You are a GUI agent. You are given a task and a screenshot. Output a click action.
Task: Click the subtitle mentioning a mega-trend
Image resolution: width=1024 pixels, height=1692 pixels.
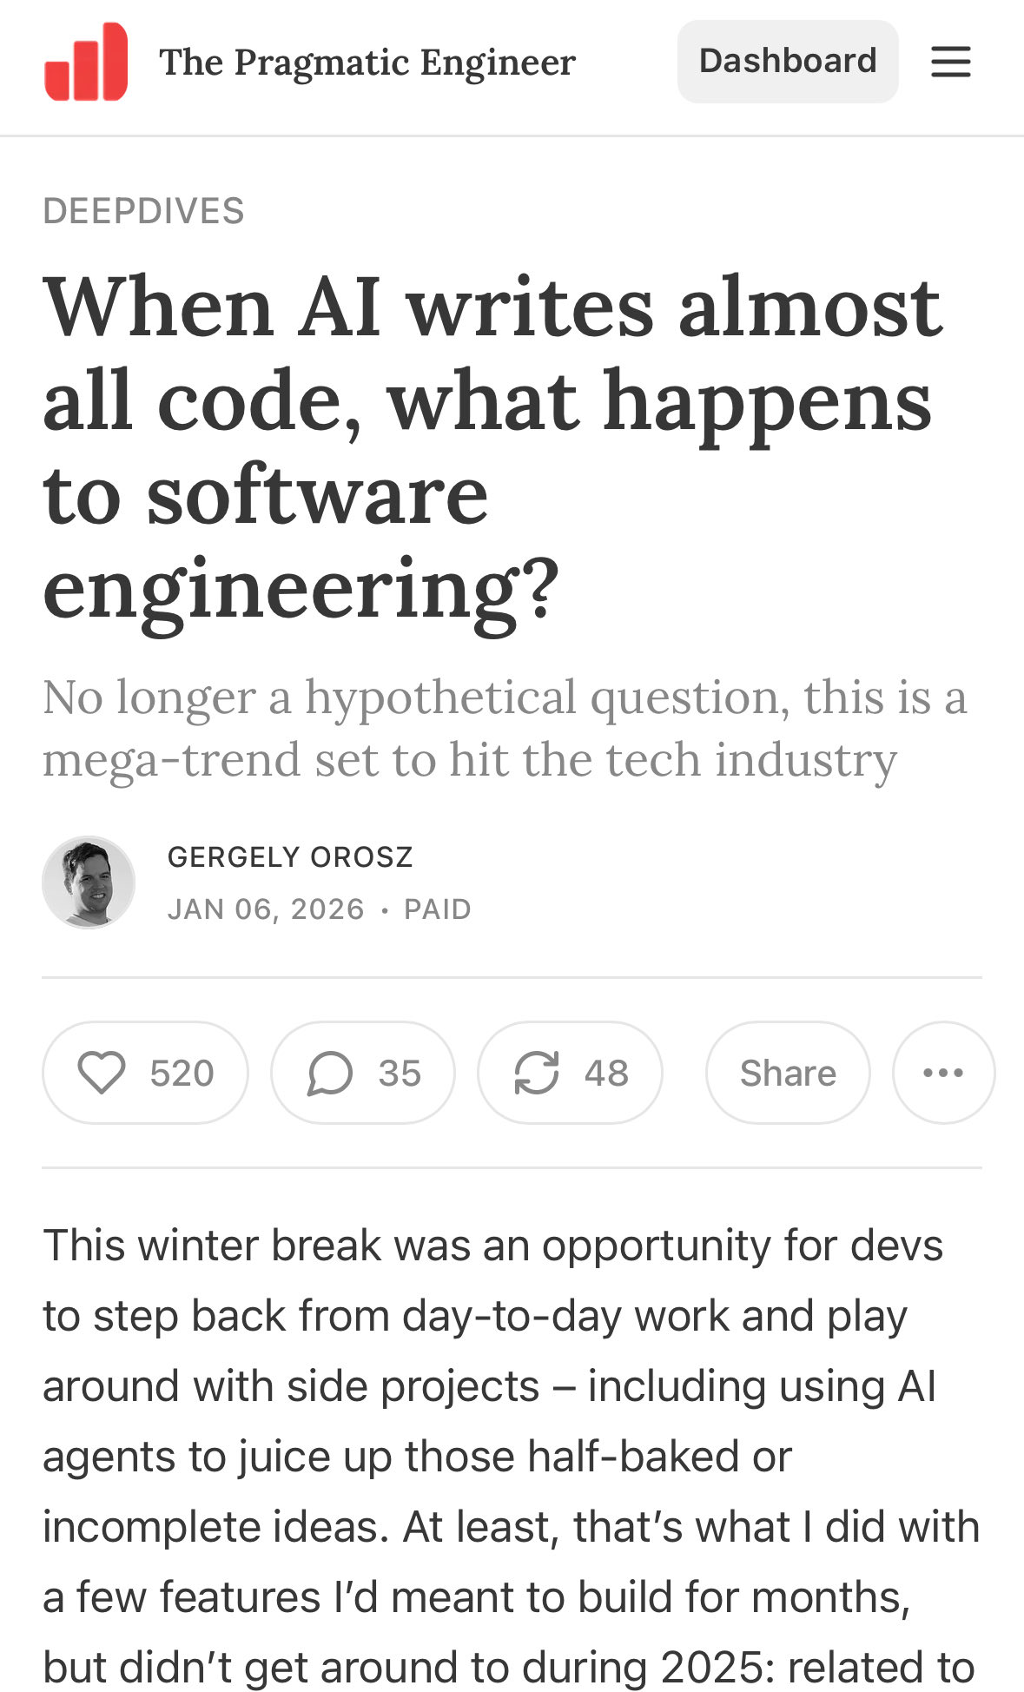click(504, 728)
